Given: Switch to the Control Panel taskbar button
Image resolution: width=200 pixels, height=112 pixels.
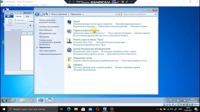Looking at the screenshot, I should click(x=41, y=100).
